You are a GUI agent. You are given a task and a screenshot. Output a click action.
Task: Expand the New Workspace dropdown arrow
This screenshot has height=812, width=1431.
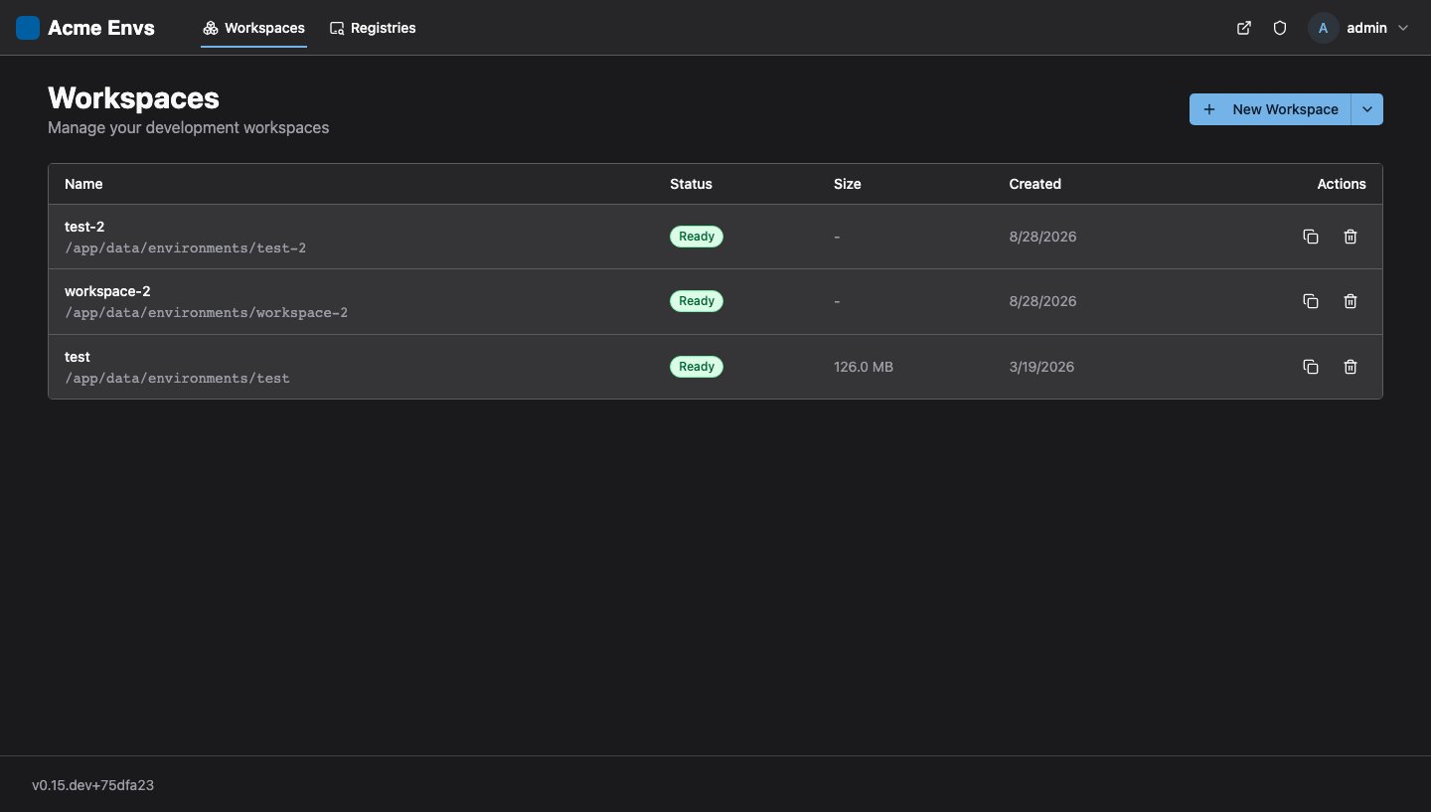pyautogui.click(x=1367, y=109)
